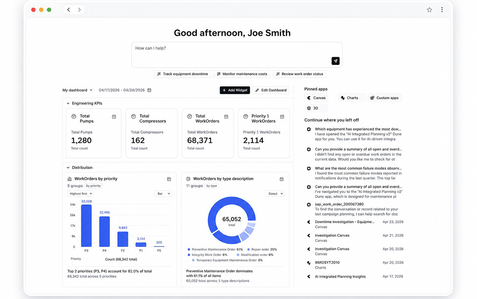Screen dimensions: 477x299
Task: Open the three-dot browser menu
Action: pos(442,10)
